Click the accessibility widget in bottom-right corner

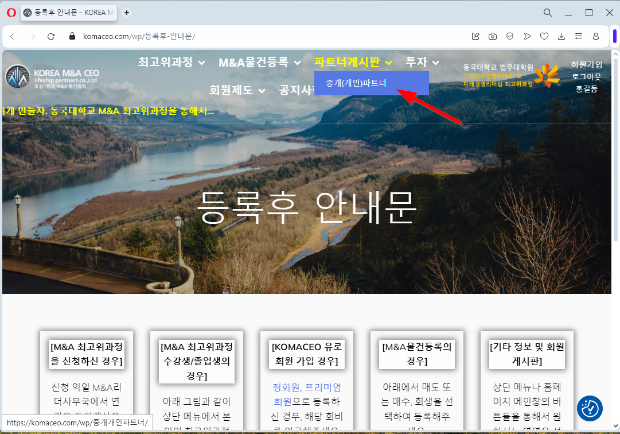[x=589, y=408]
